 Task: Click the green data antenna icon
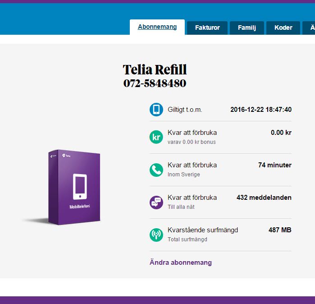tap(156, 235)
